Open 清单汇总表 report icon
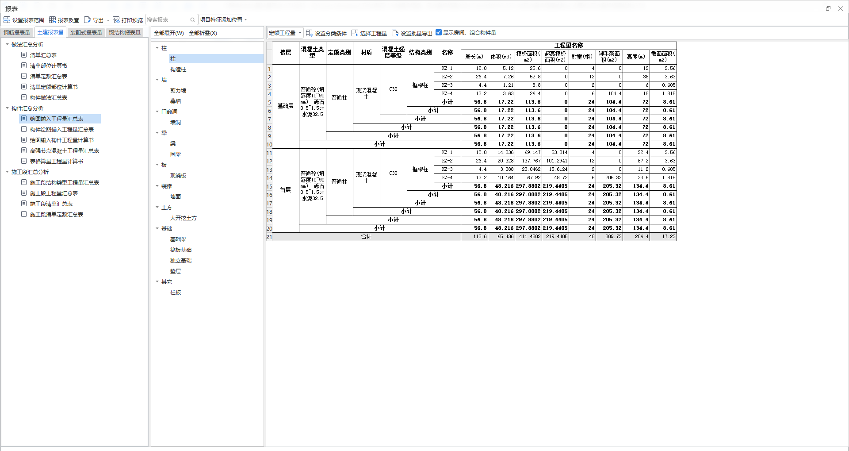Screen dimensions: 849x451 click(24, 55)
